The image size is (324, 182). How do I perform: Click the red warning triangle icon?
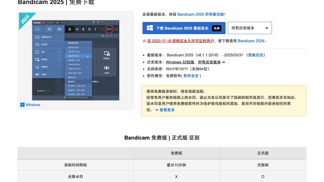(x=144, y=41)
